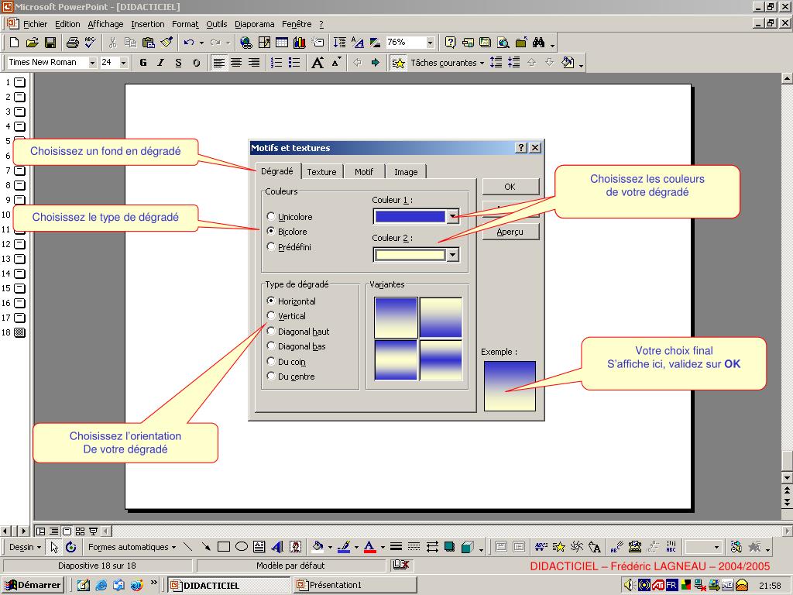Click the Couleur 1 blue swatch
793x595 pixels.
410,217
